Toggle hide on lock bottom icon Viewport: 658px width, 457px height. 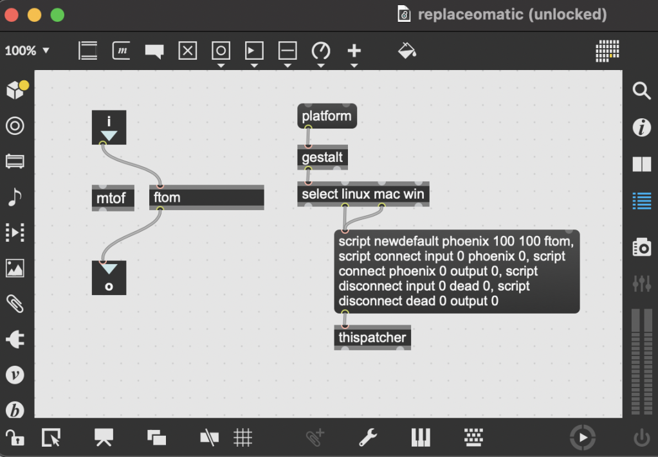(210, 438)
